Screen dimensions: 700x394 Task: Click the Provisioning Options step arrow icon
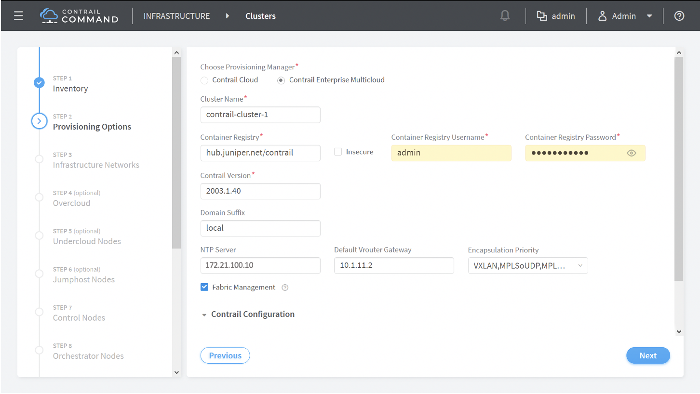(x=39, y=121)
